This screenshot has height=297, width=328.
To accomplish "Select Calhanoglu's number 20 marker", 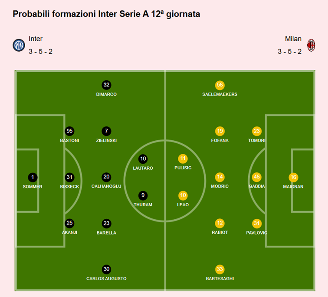I will [106, 177].
